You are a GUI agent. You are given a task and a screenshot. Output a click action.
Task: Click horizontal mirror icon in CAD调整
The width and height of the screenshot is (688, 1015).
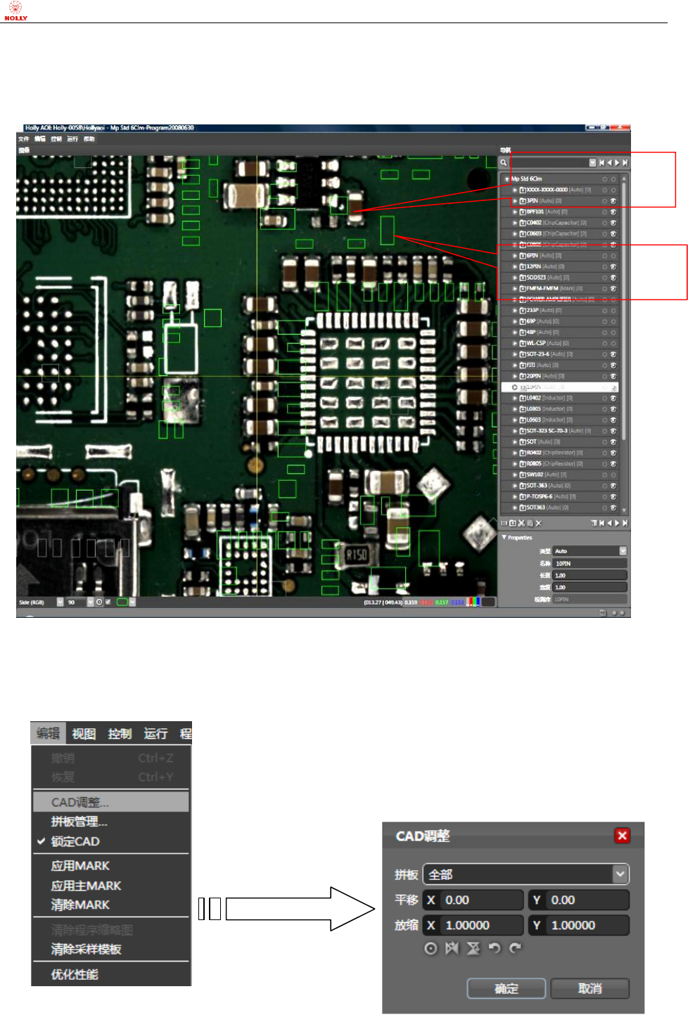pyautogui.click(x=452, y=948)
